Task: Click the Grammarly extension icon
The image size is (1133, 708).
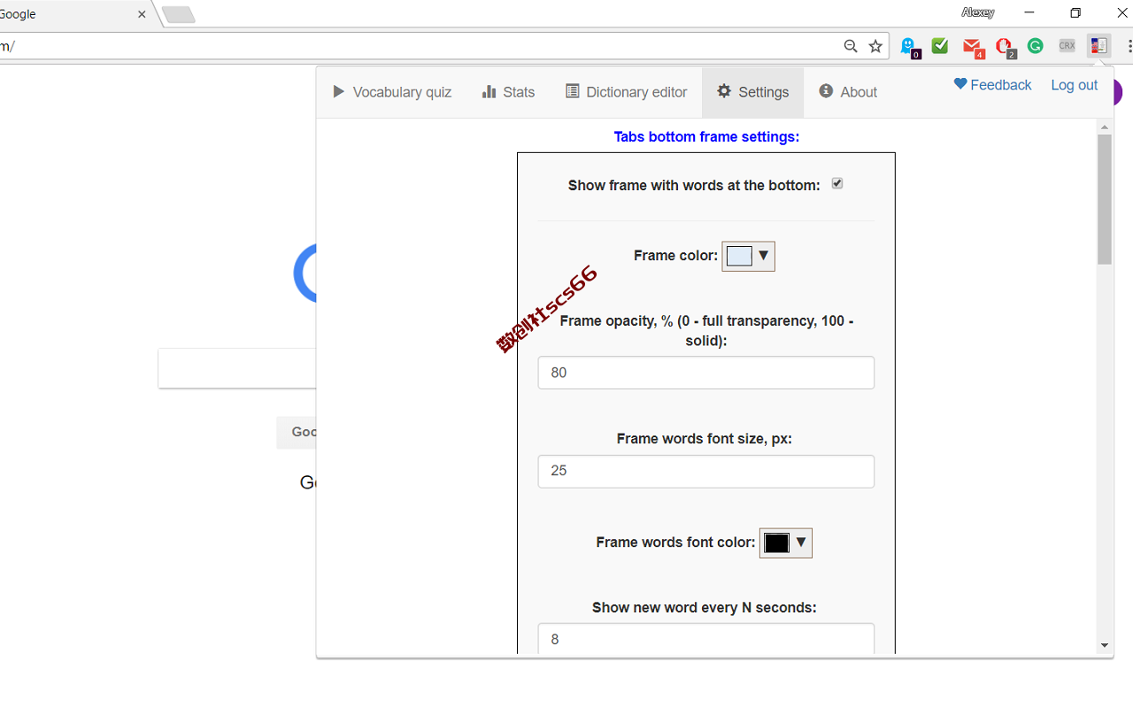Action: [x=1035, y=46]
